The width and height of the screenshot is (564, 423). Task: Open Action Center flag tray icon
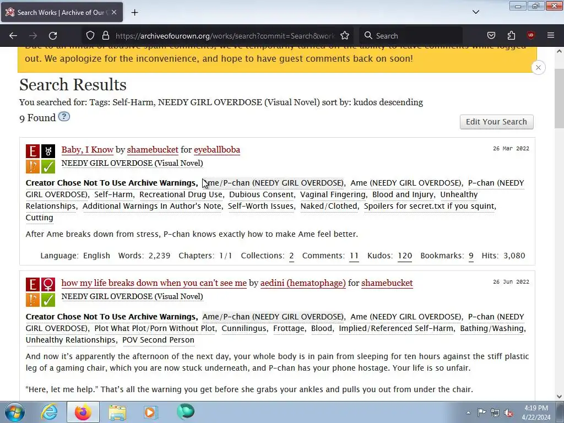coord(481,413)
